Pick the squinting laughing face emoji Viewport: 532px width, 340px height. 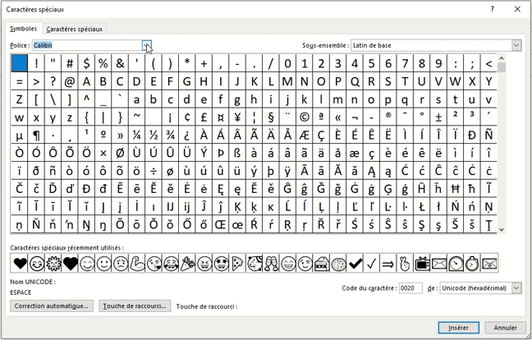click(204, 264)
